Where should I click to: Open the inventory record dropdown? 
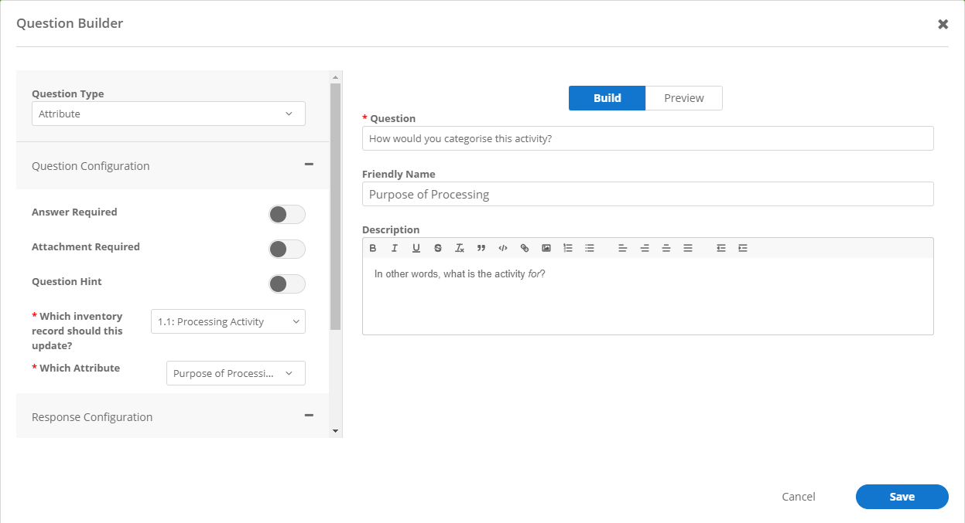(x=228, y=322)
